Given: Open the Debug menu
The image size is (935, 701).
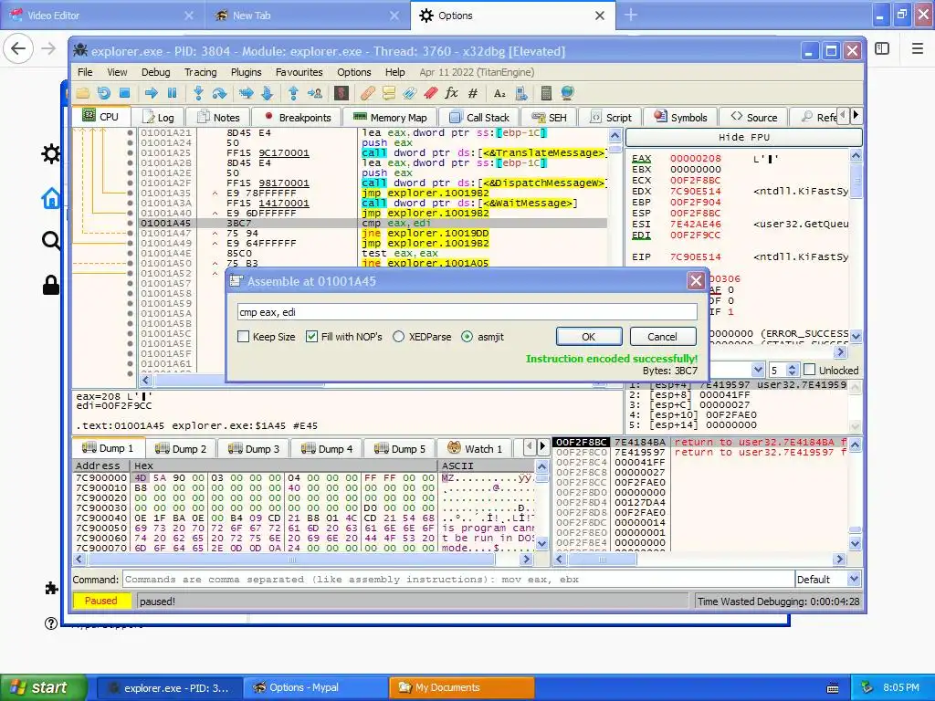Looking at the screenshot, I should click(155, 72).
